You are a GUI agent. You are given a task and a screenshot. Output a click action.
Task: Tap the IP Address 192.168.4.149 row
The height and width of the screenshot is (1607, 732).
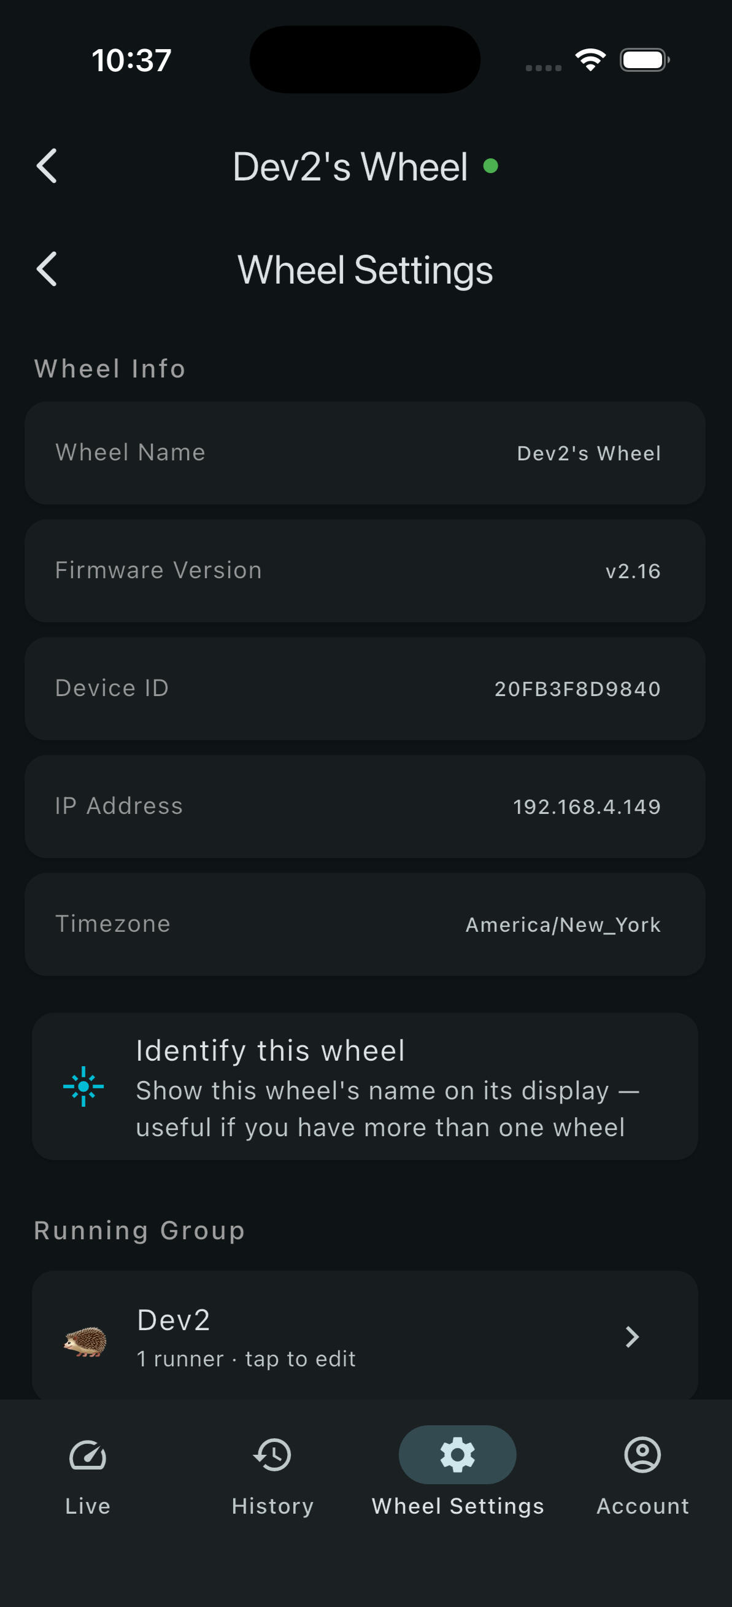365,806
